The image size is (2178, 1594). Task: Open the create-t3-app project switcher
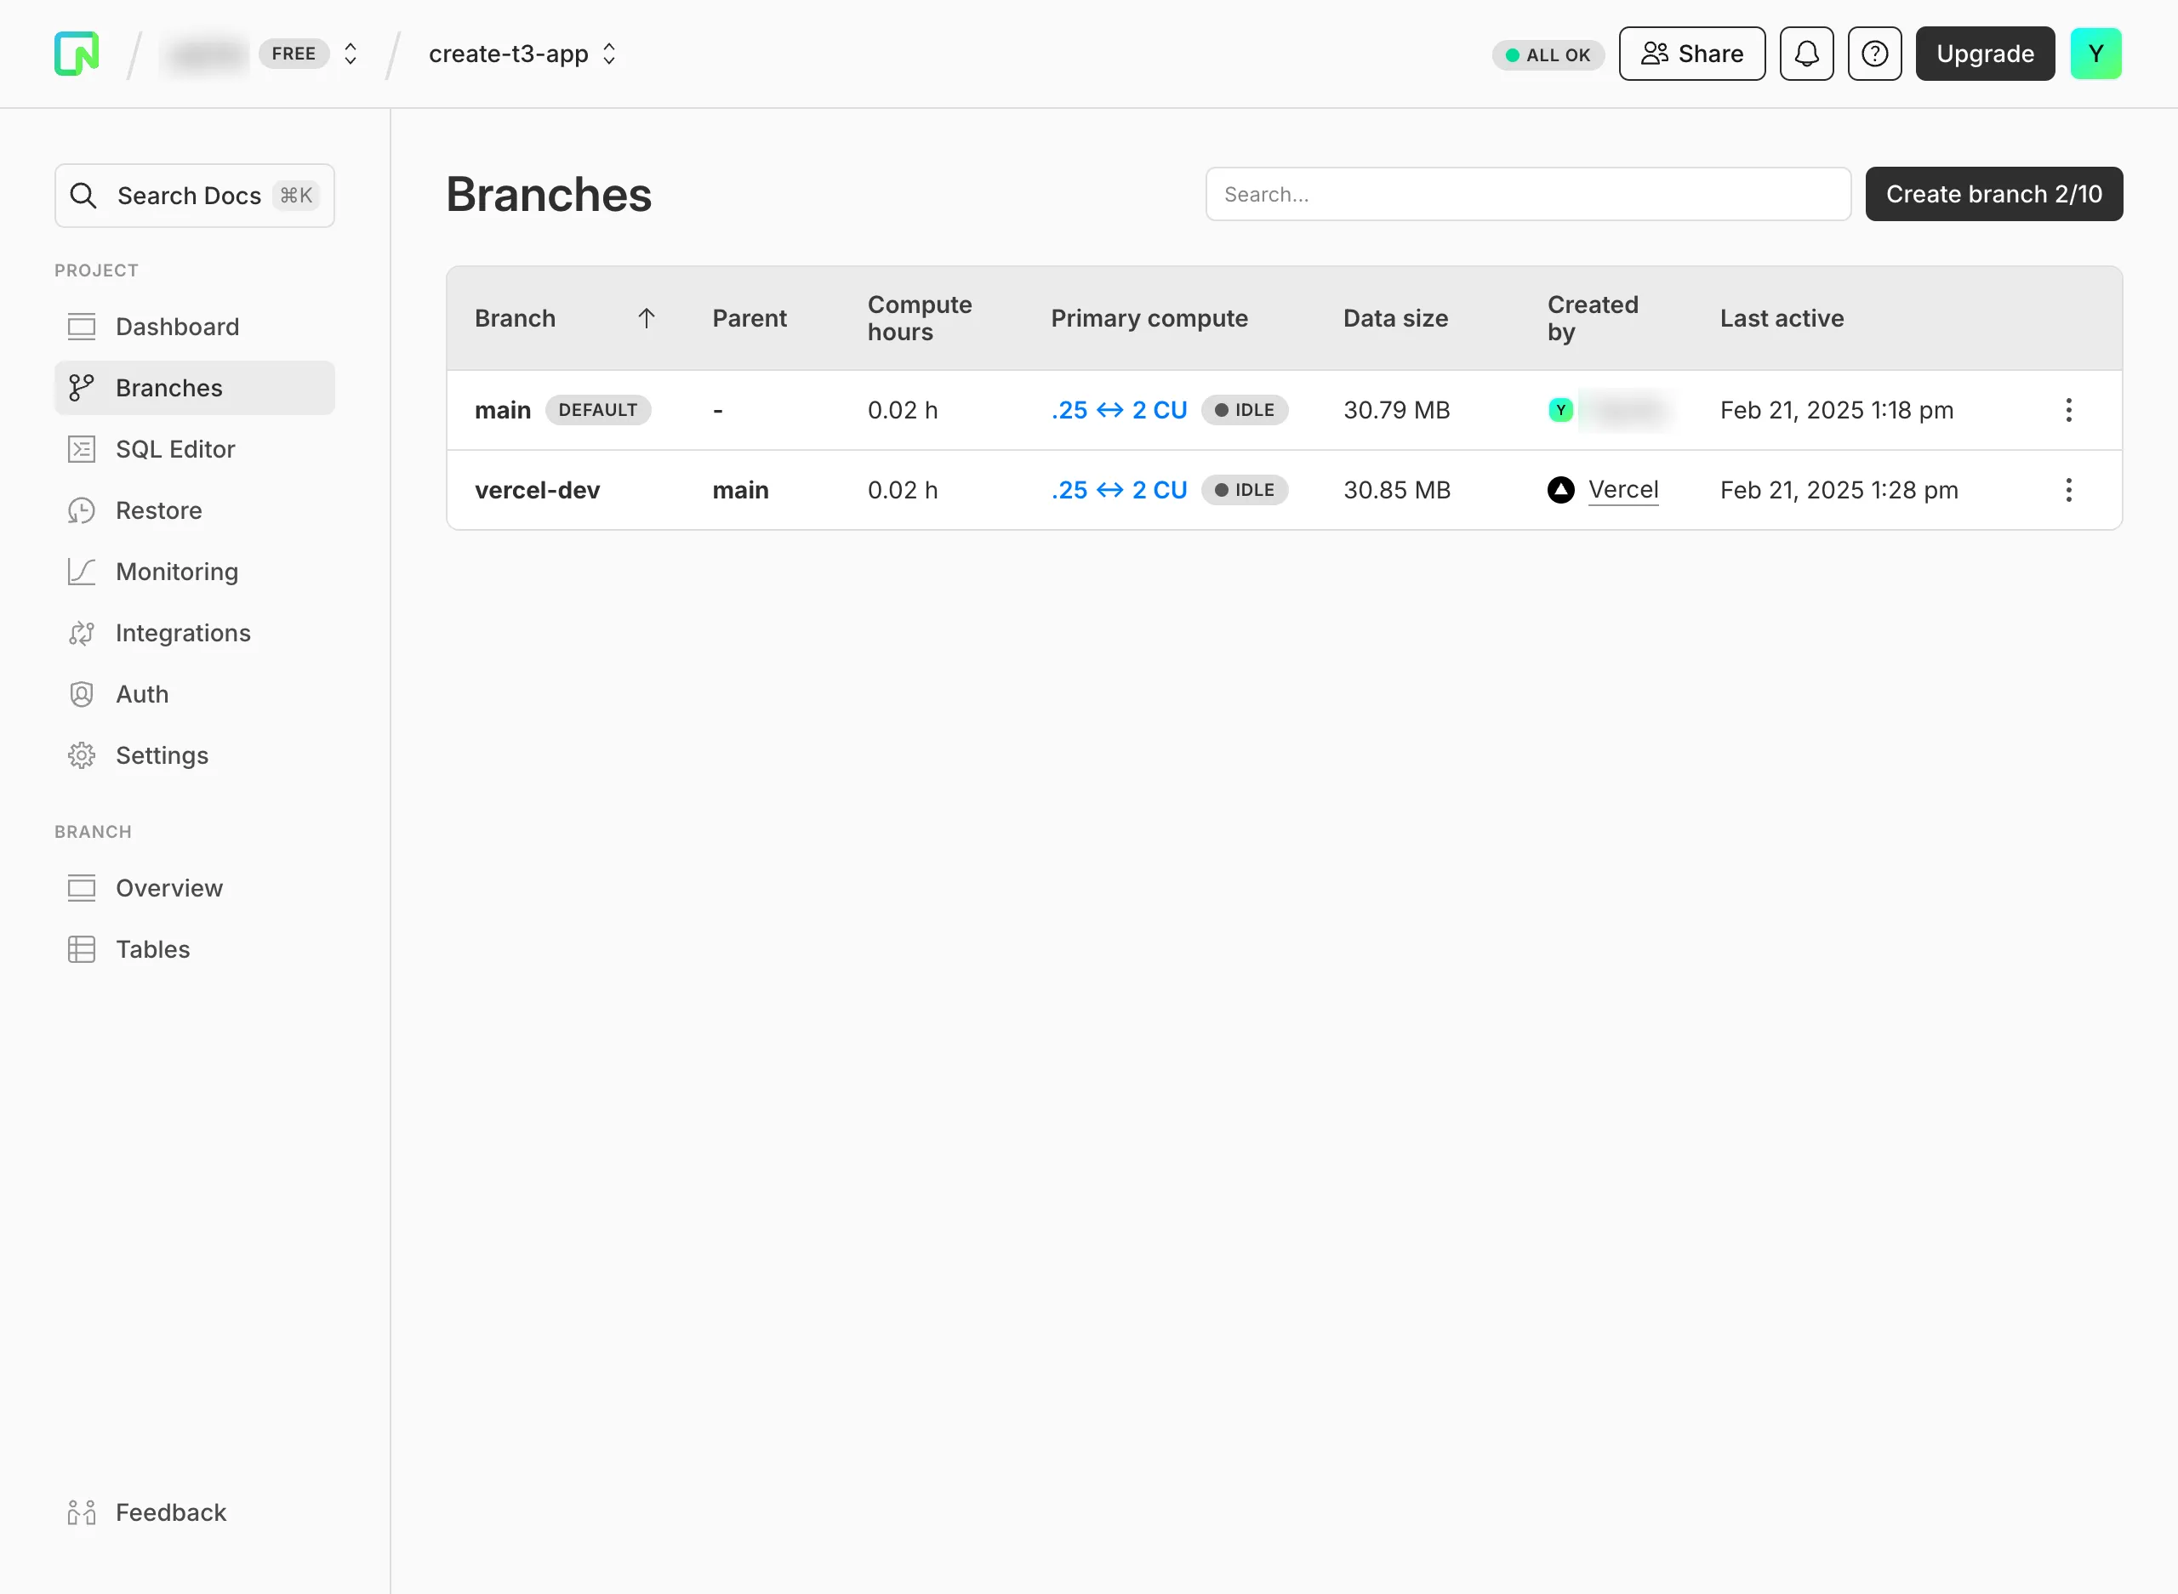click(522, 53)
